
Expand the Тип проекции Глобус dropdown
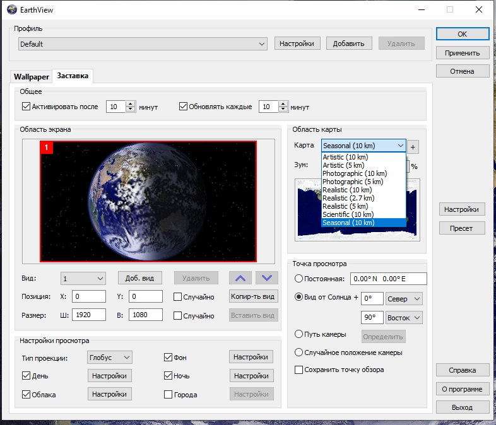110,358
